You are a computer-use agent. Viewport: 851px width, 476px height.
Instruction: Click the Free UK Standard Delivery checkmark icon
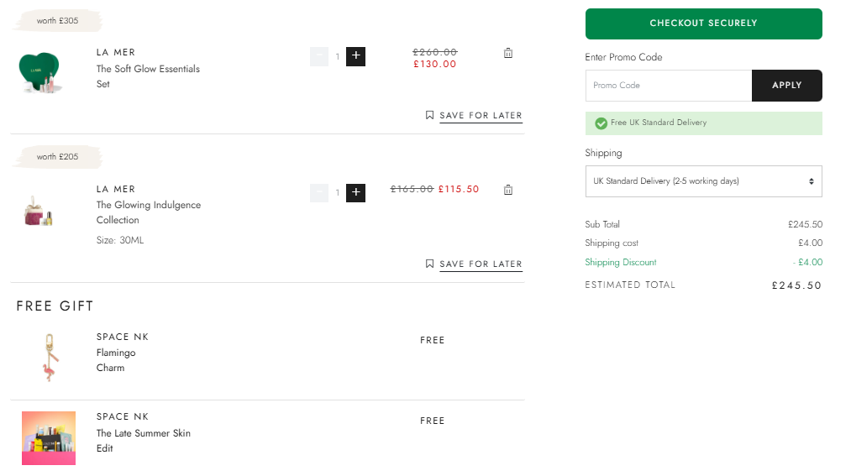[601, 123]
